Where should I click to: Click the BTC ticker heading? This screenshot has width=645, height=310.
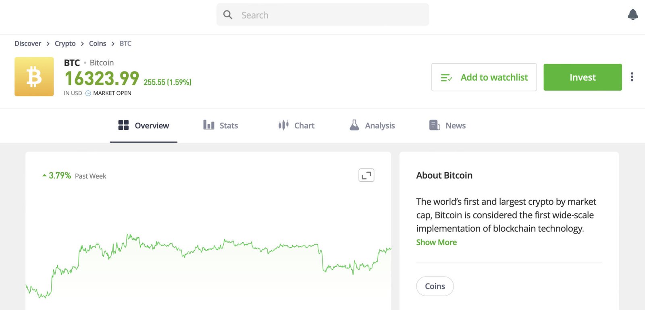(x=72, y=63)
